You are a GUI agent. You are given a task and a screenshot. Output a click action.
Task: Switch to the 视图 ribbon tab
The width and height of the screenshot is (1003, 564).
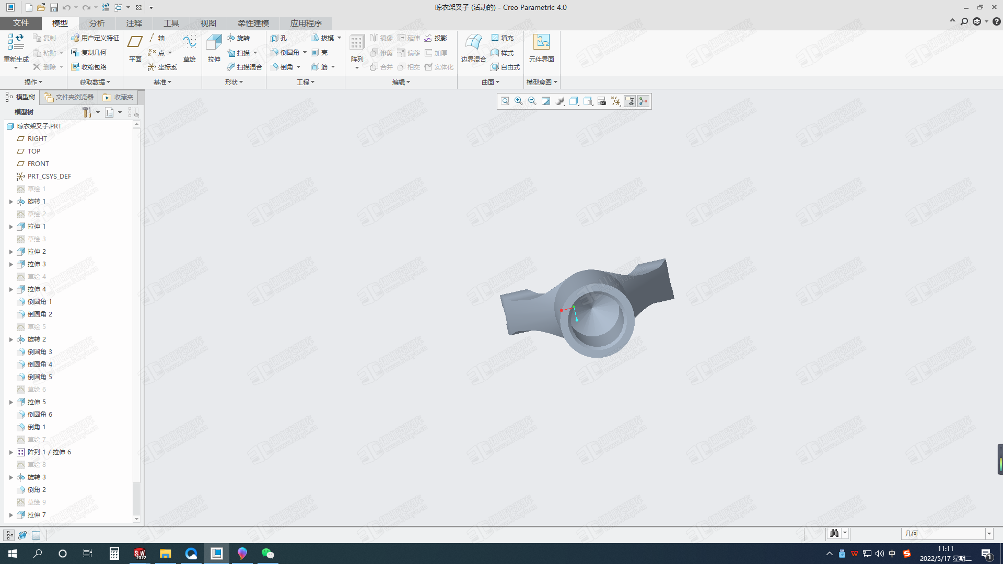click(x=208, y=23)
